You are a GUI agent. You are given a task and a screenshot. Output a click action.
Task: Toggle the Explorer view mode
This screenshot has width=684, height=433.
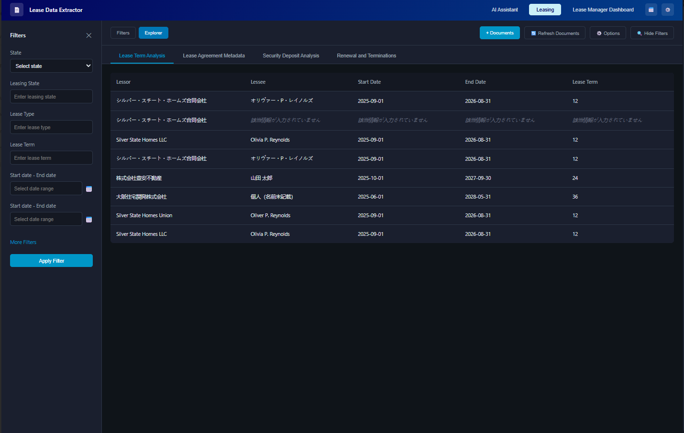pos(153,33)
